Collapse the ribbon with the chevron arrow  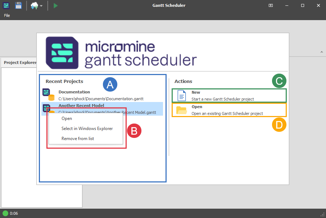tap(322, 52)
